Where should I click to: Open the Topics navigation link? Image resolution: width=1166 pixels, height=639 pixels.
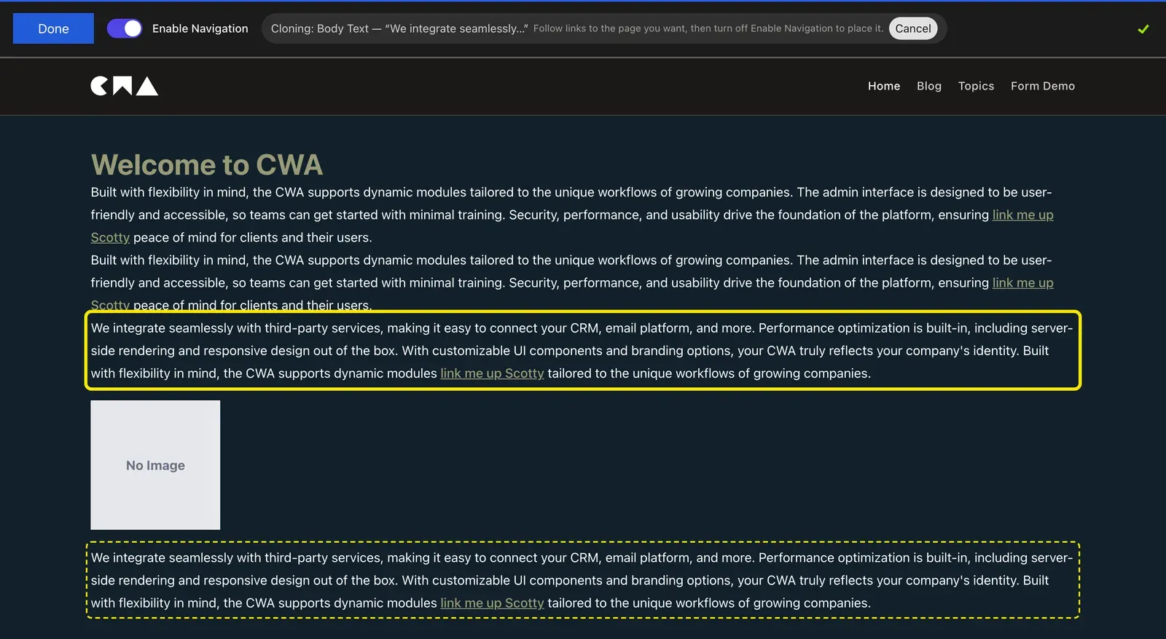976,86
